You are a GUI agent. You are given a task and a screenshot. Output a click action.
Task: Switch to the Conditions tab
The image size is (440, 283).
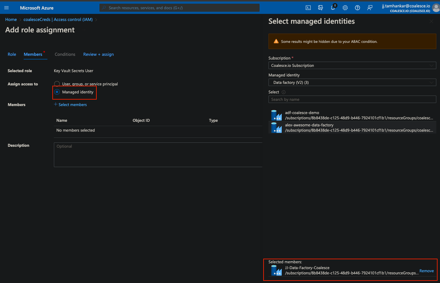coord(65,54)
